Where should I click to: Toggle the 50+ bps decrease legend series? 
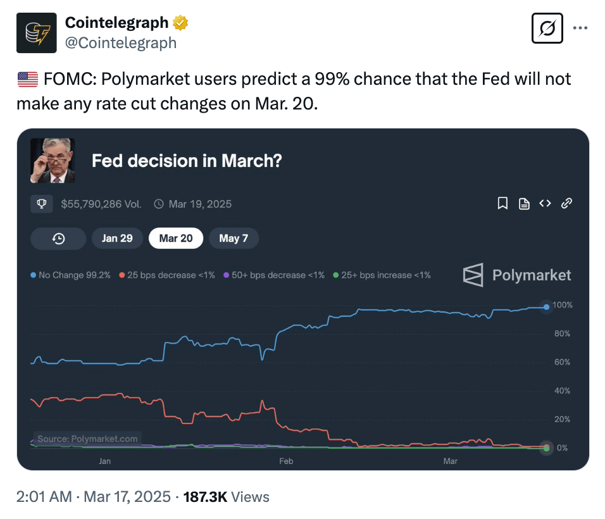tap(275, 275)
